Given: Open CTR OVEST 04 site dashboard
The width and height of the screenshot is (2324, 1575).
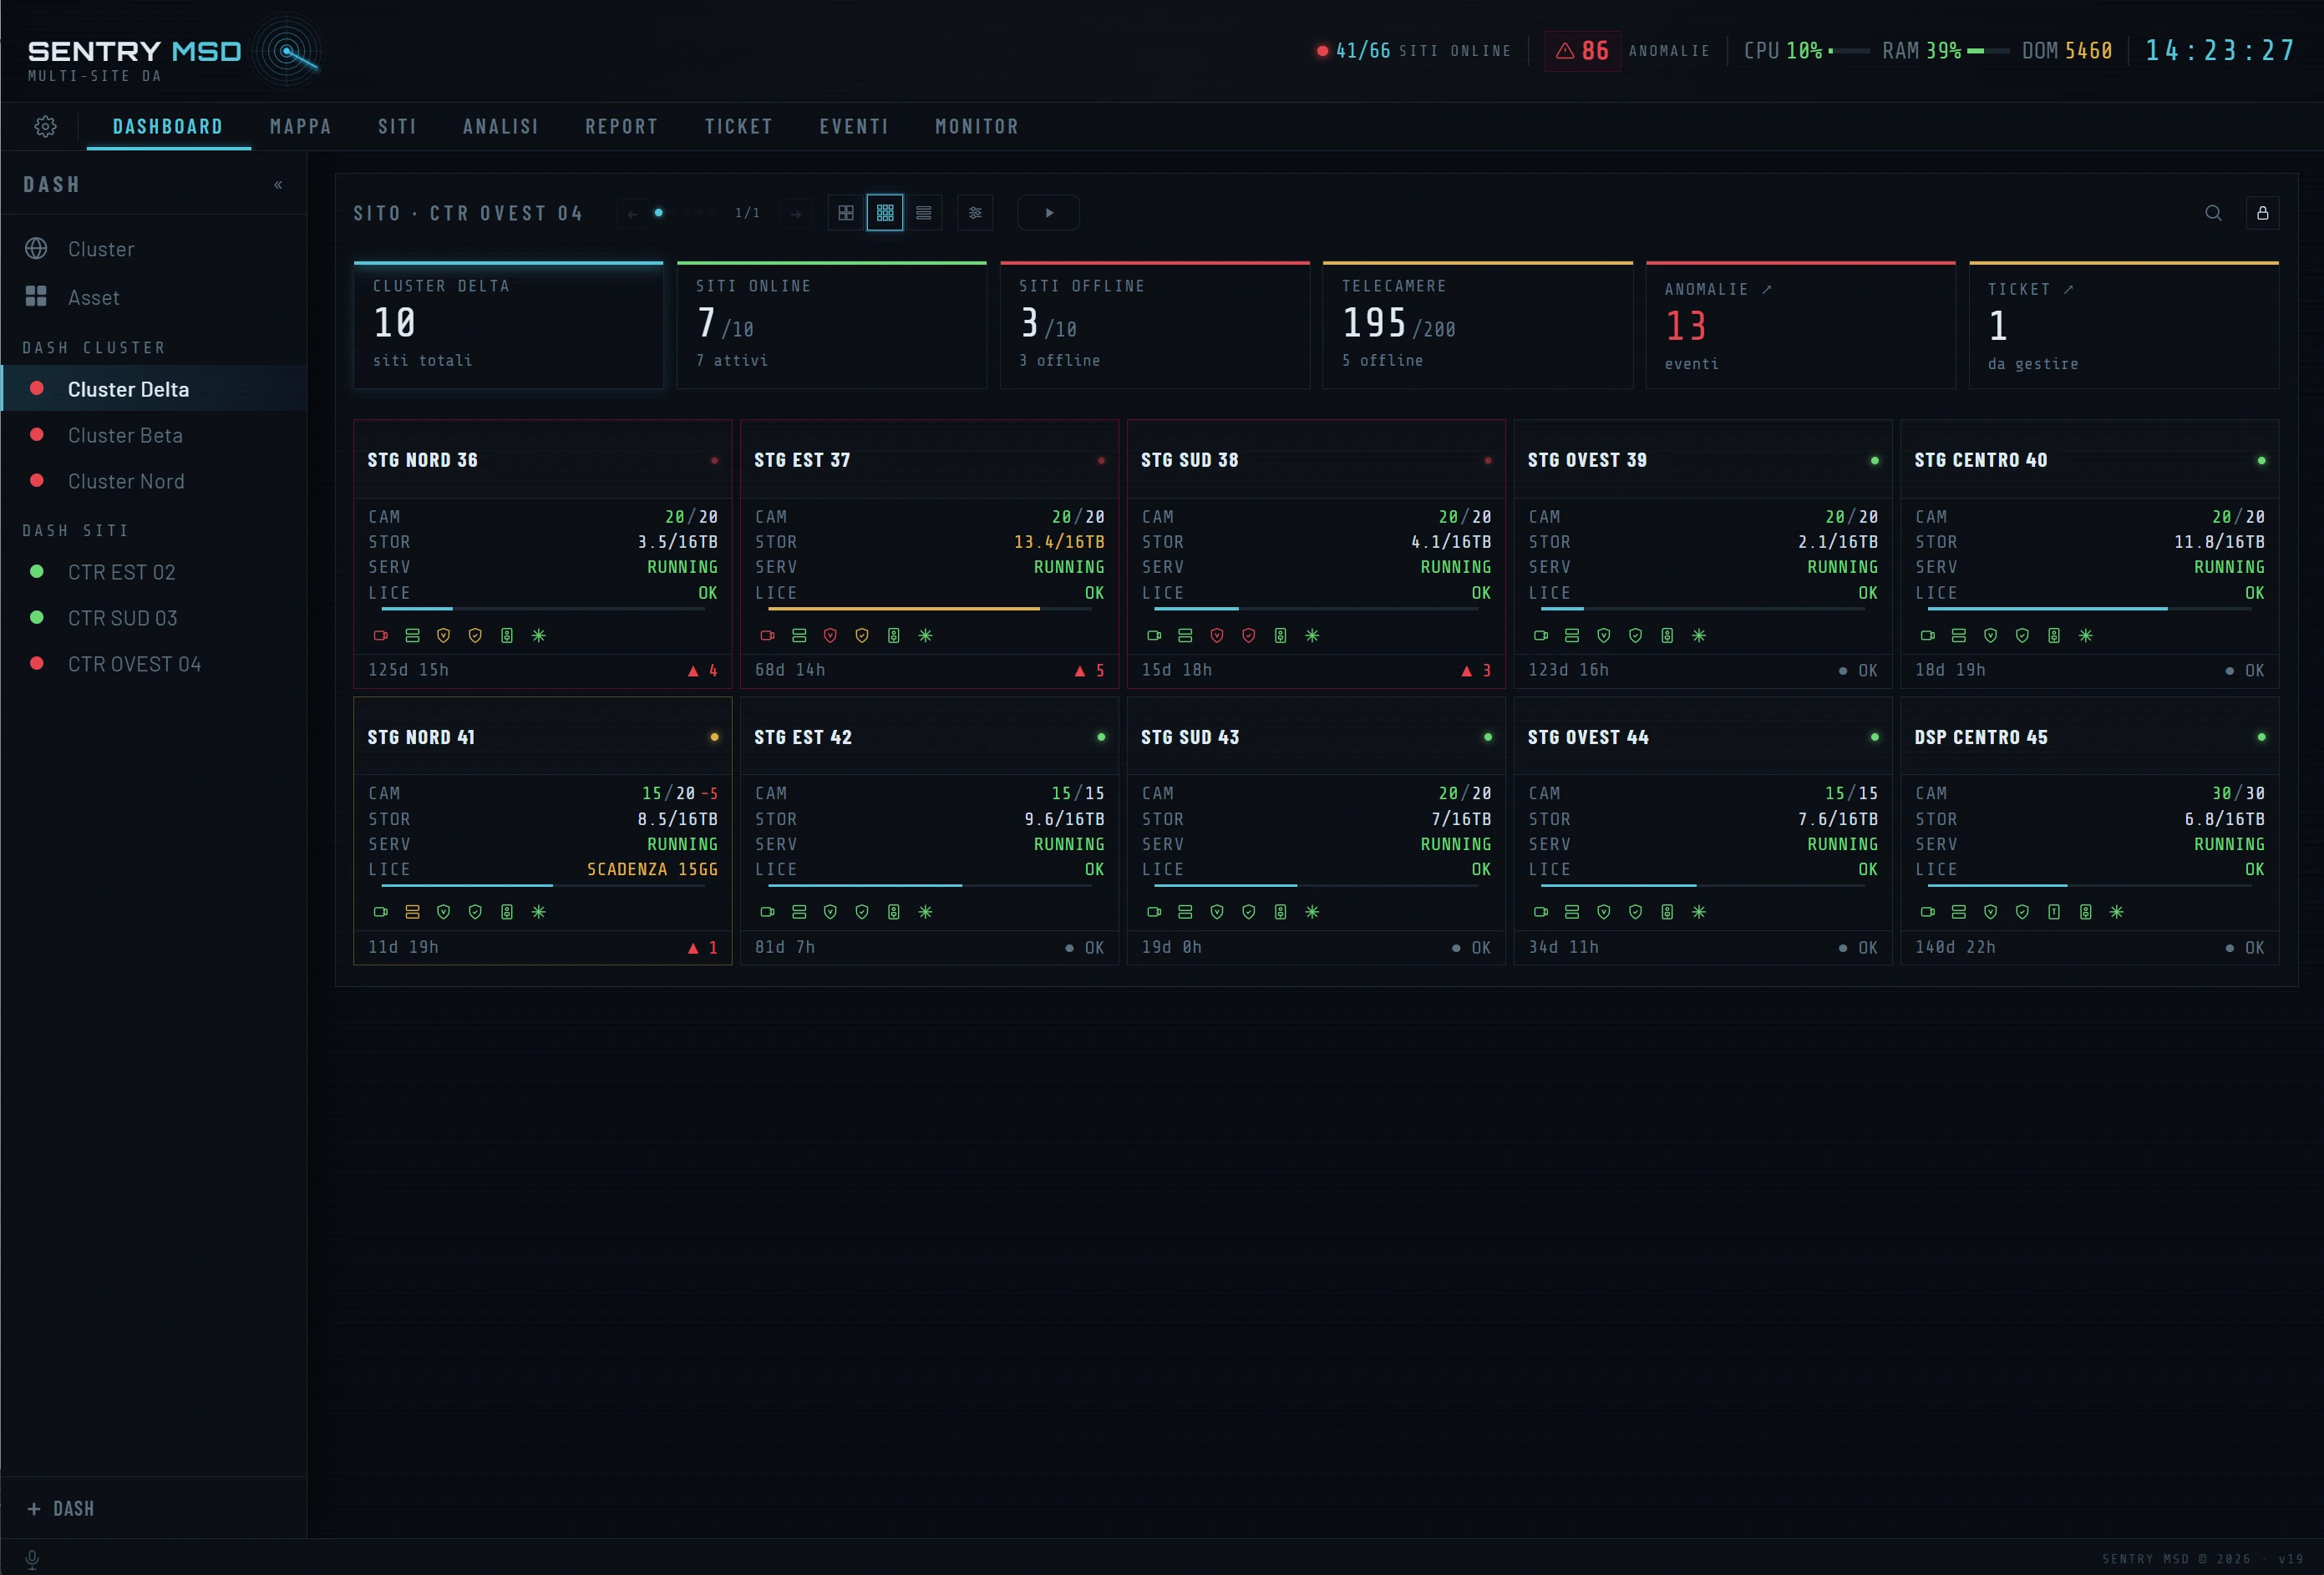Looking at the screenshot, I should pos(153,664).
